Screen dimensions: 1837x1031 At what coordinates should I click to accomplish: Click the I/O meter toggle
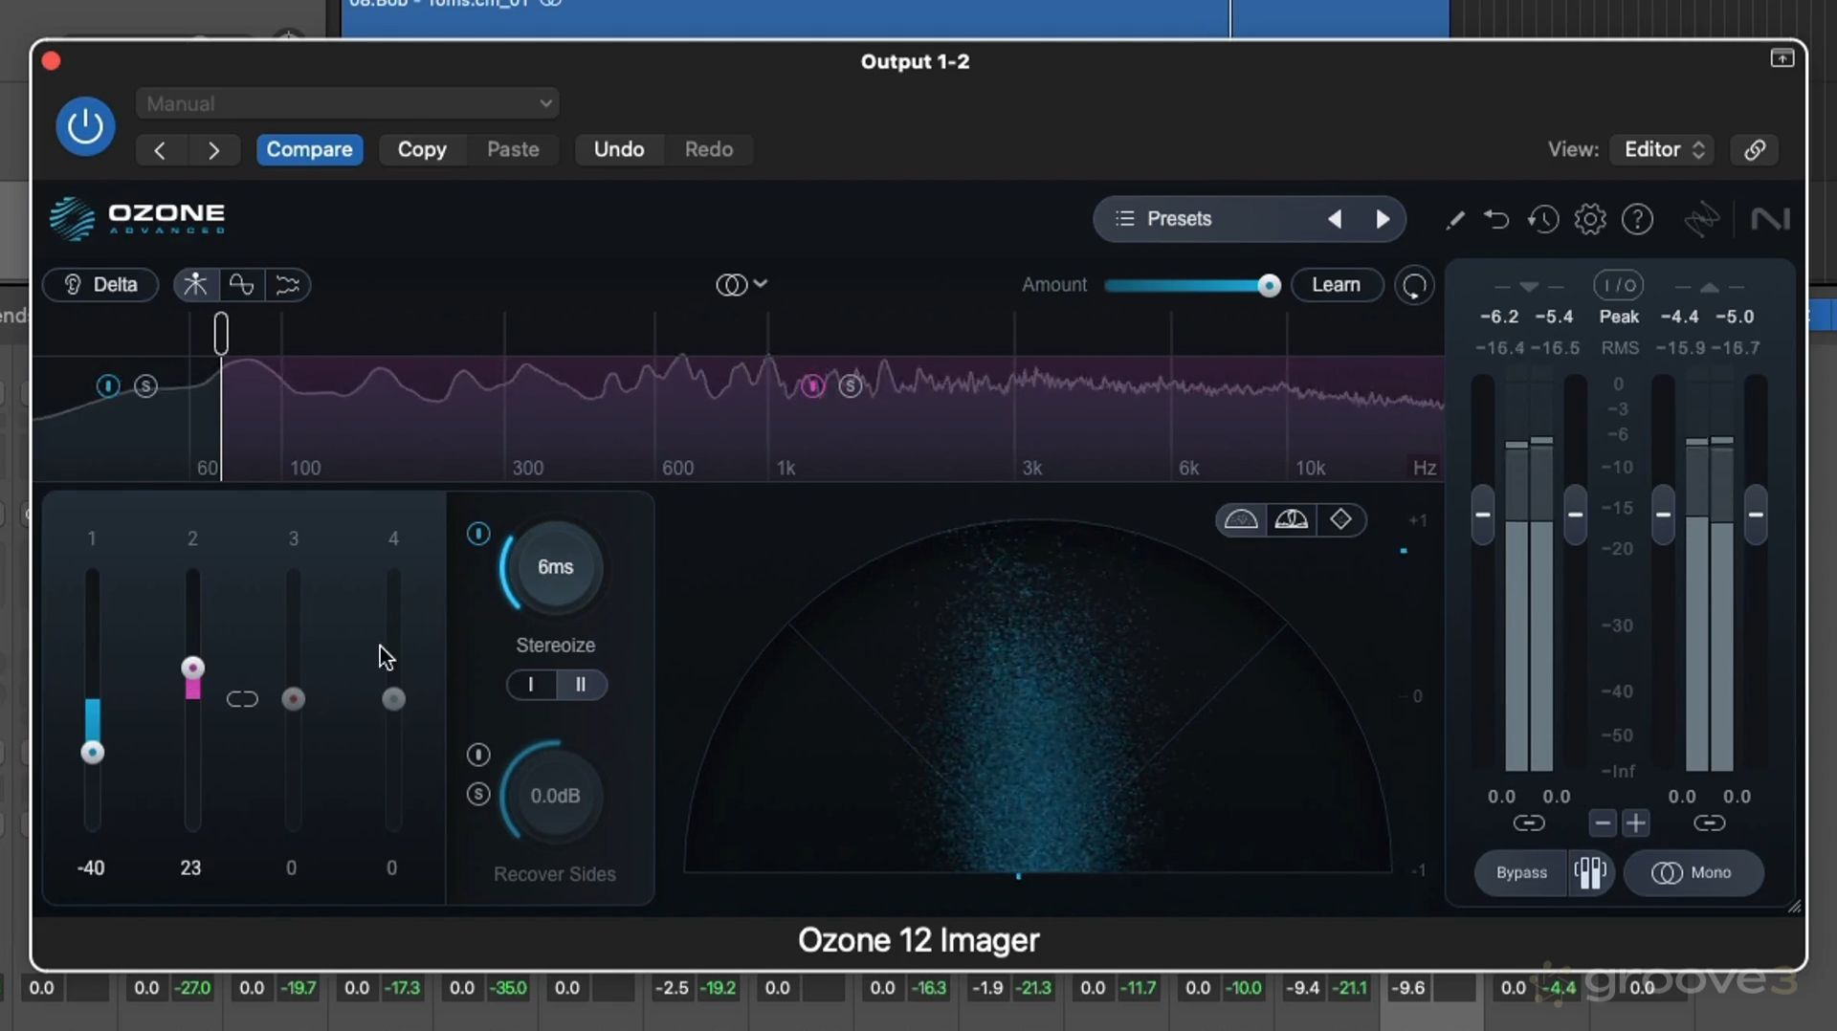tap(1619, 285)
